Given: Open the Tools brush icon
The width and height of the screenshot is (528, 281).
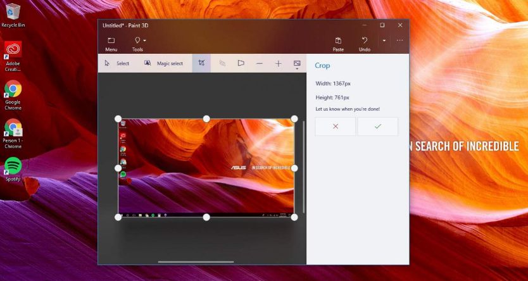Looking at the screenshot, I should pyautogui.click(x=137, y=41).
